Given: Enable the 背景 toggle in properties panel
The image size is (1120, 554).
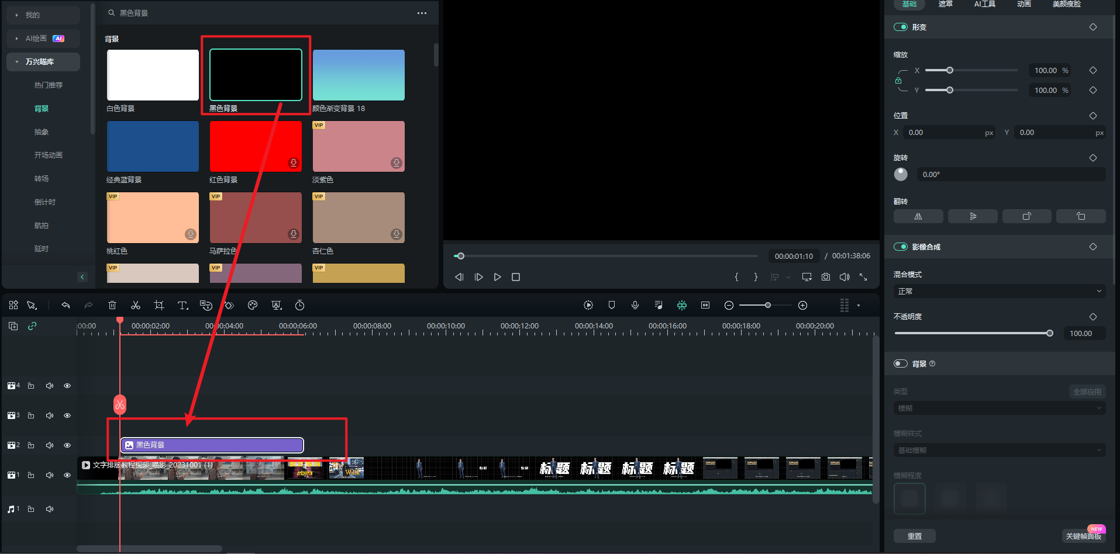Looking at the screenshot, I should (x=901, y=363).
